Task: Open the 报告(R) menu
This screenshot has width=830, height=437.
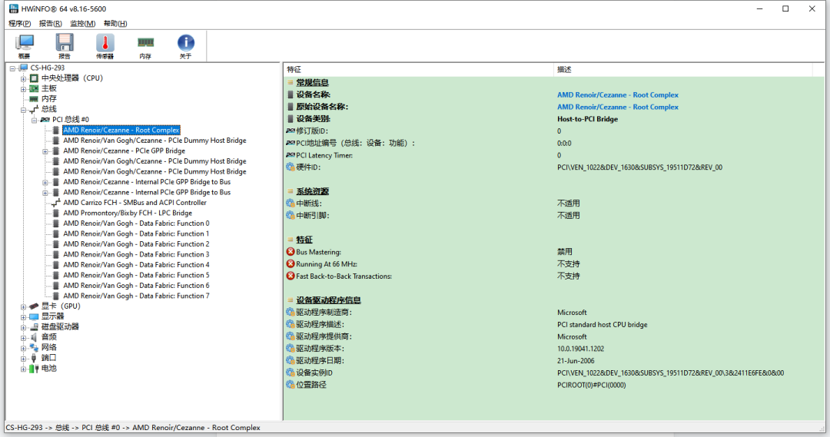Action: pos(50,23)
